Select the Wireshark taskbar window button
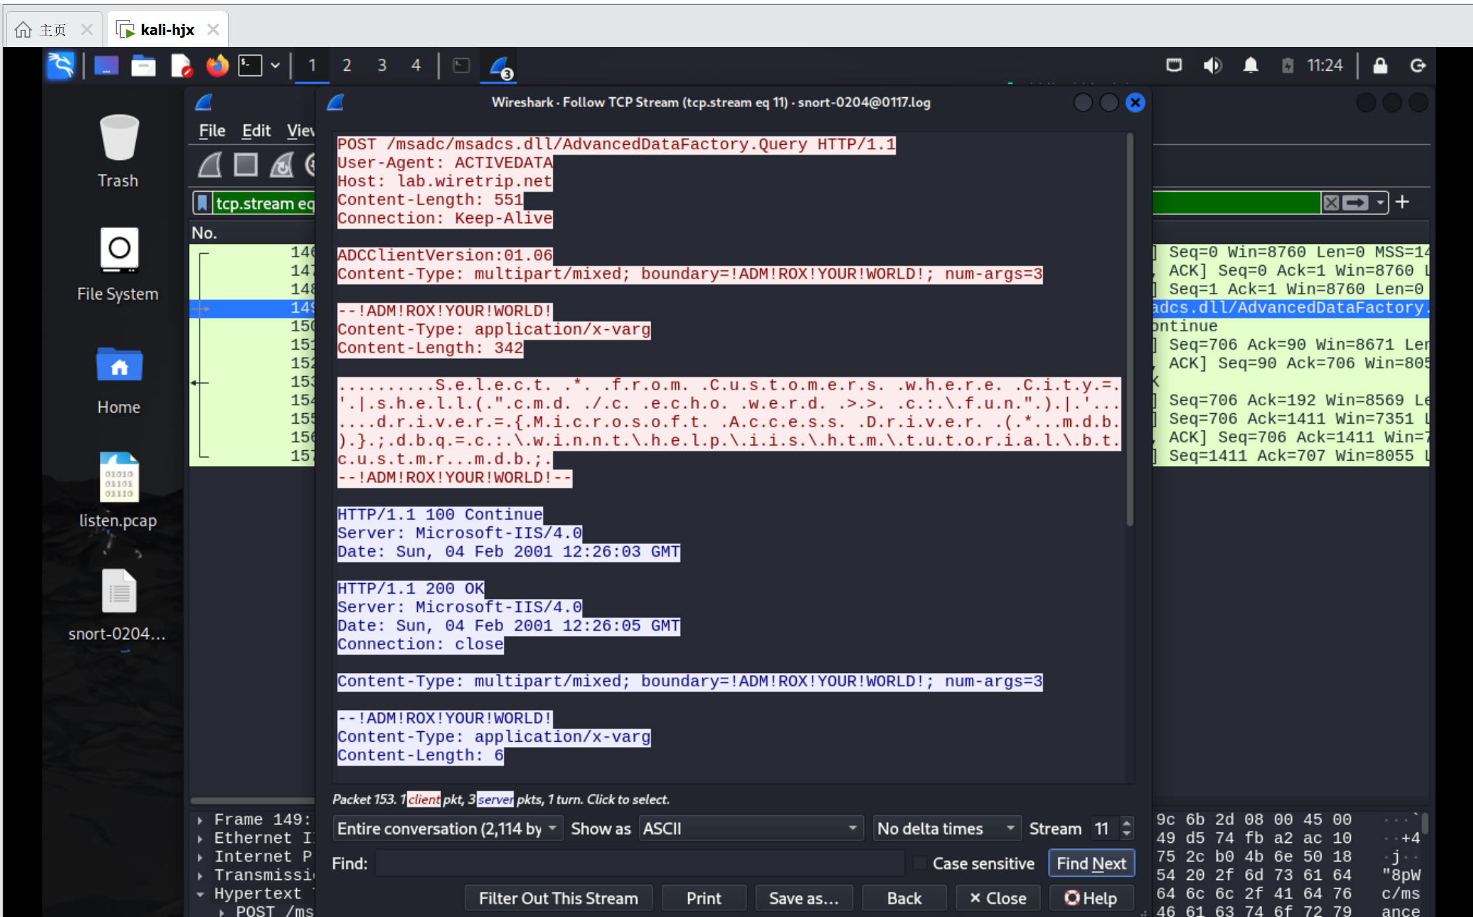Image resolution: width=1473 pixels, height=917 pixels. 500,67
